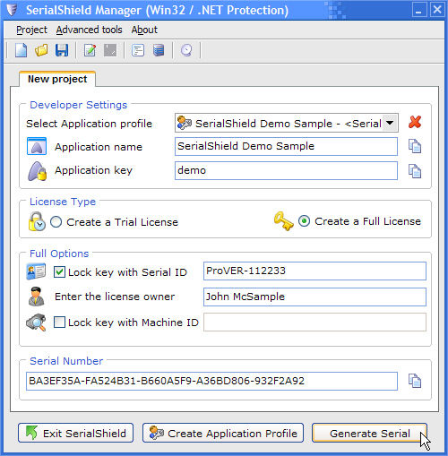
Task: Open the Advanced tools menu
Action: pos(89,30)
